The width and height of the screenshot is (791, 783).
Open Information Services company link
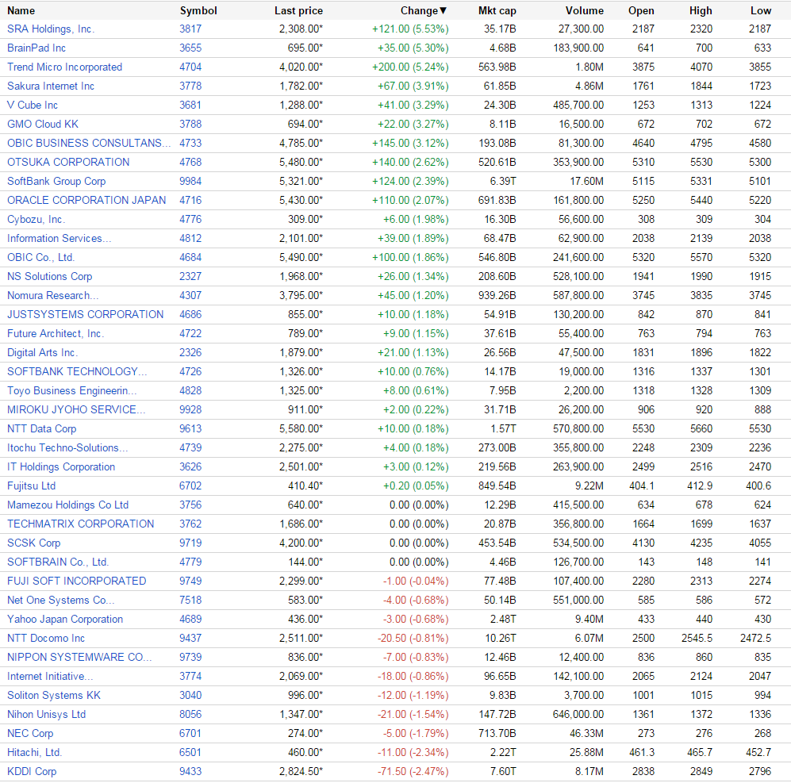coord(59,238)
